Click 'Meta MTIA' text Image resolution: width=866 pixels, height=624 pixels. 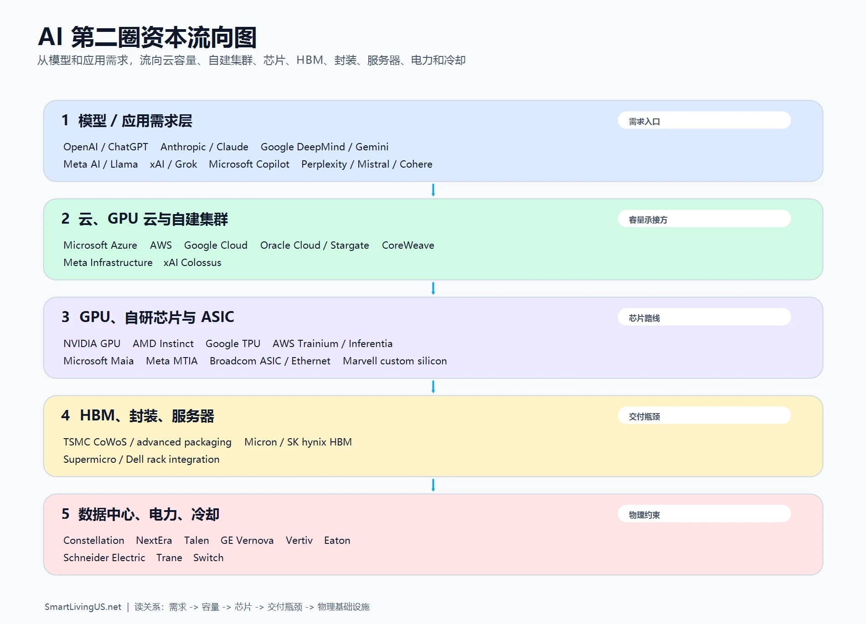pos(172,361)
